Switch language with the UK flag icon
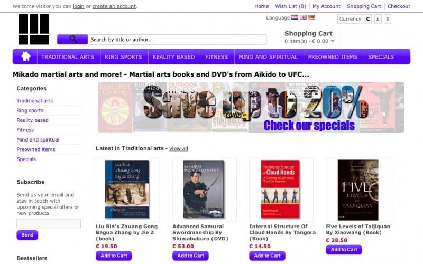 point(303,17)
